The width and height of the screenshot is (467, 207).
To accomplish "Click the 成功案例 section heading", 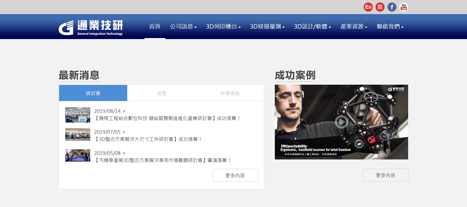I will 295,75.
